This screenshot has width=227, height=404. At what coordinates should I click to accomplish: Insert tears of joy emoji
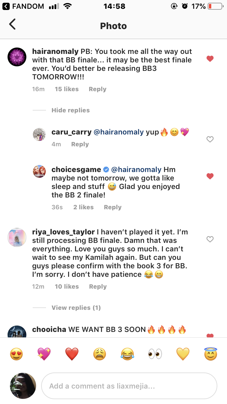click(127, 354)
